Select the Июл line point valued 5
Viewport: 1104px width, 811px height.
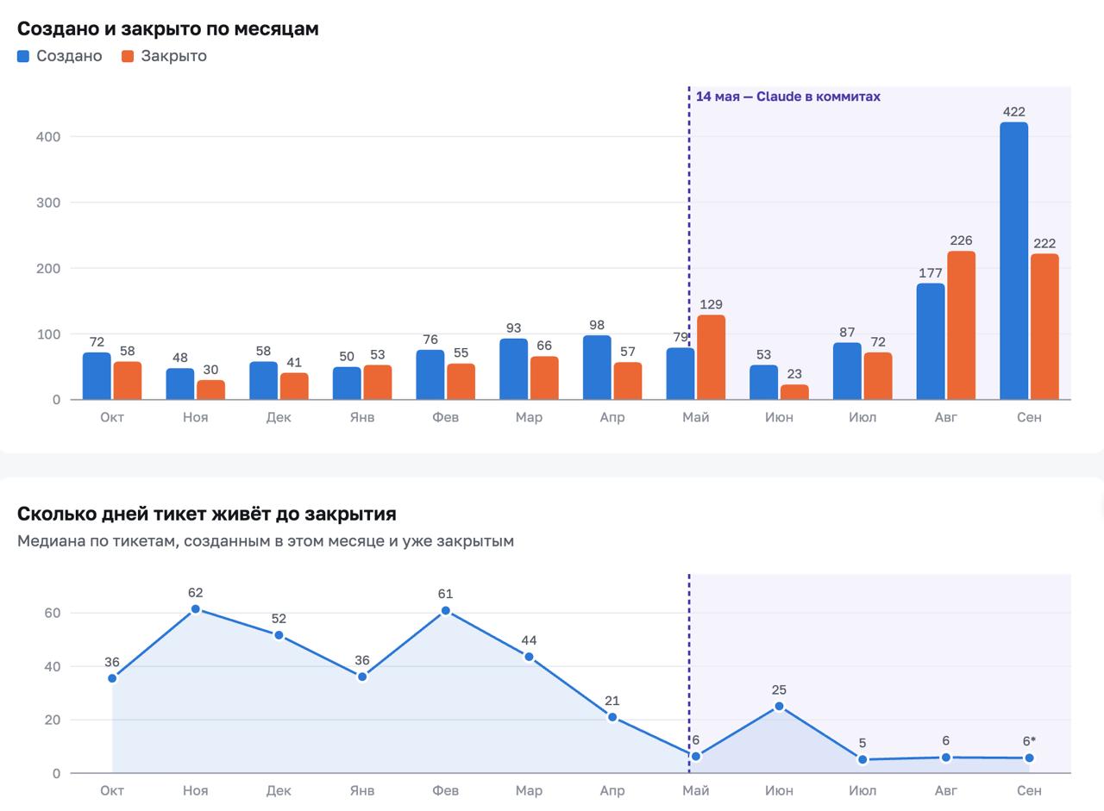coord(862,760)
